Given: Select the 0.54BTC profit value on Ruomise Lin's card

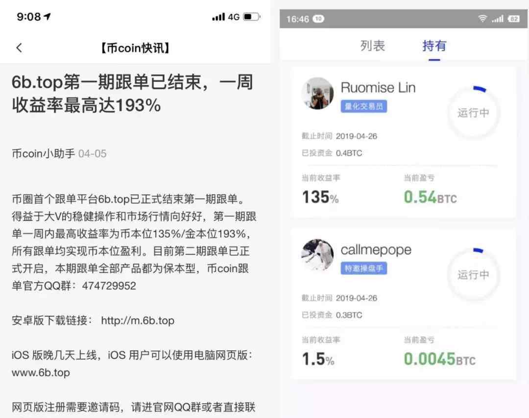Looking at the screenshot, I should (430, 197).
